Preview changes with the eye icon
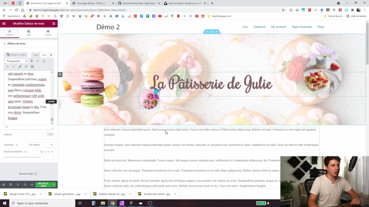The width and height of the screenshot is (369, 207). tap(32, 185)
